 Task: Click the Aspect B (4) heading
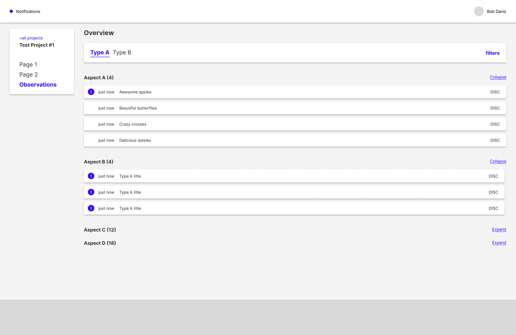tap(99, 162)
